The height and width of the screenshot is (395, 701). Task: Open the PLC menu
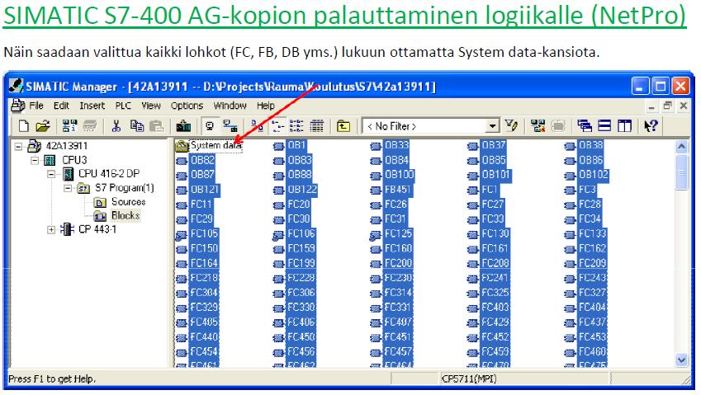pos(123,106)
